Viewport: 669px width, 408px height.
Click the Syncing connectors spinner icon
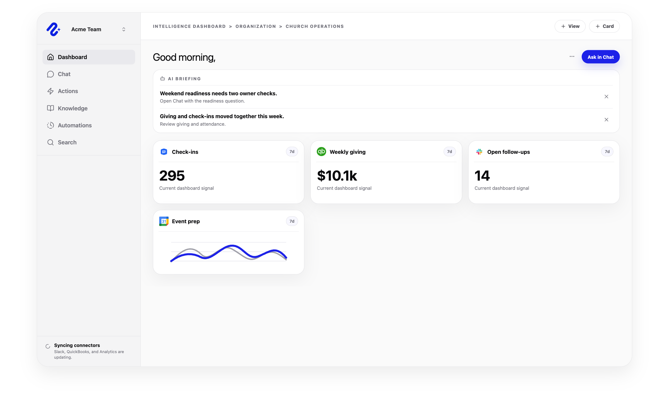(x=48, y=346)
